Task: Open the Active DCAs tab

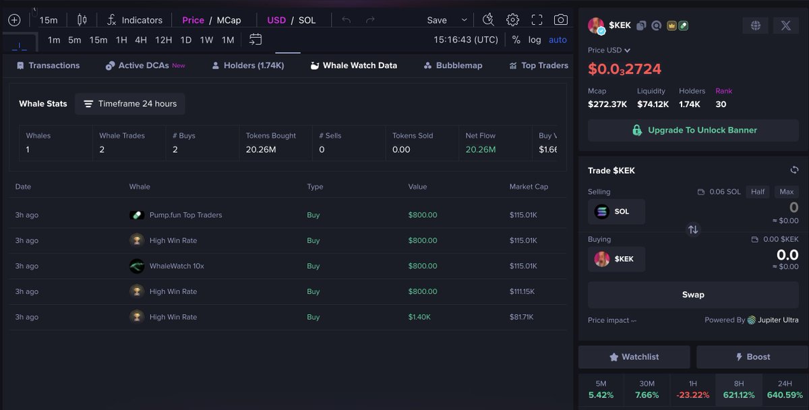Action: [145, 65]
